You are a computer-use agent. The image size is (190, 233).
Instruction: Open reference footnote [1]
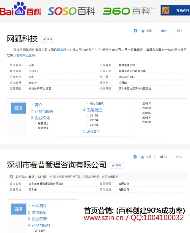(x=94, y=49)
